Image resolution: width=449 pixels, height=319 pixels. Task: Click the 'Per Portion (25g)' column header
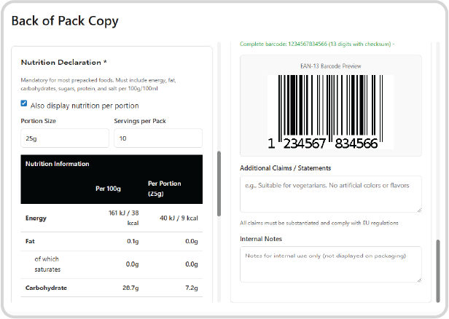164,189
